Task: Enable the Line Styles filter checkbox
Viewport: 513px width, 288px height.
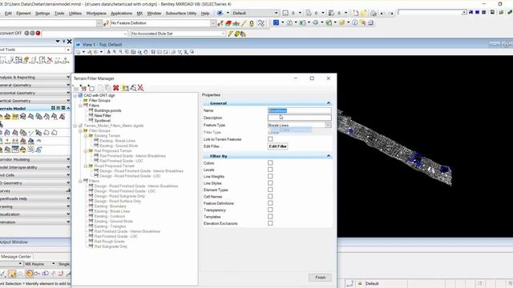Action: (x=270, y=183)
